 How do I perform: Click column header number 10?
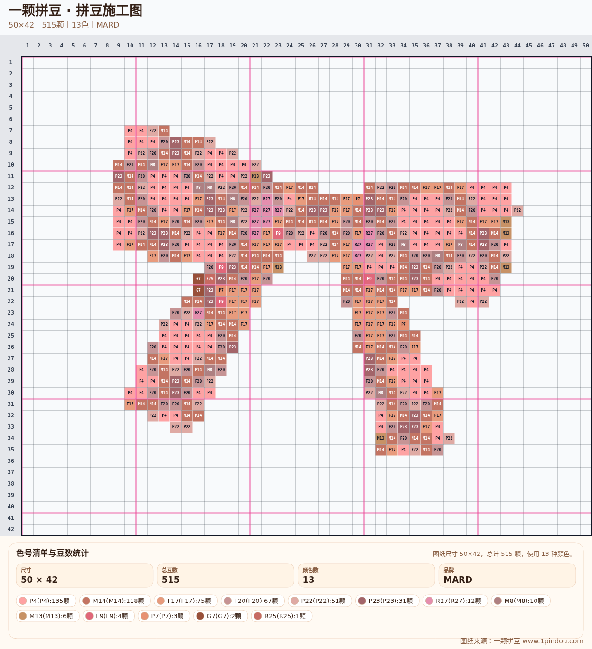click(x=130, y=46)
